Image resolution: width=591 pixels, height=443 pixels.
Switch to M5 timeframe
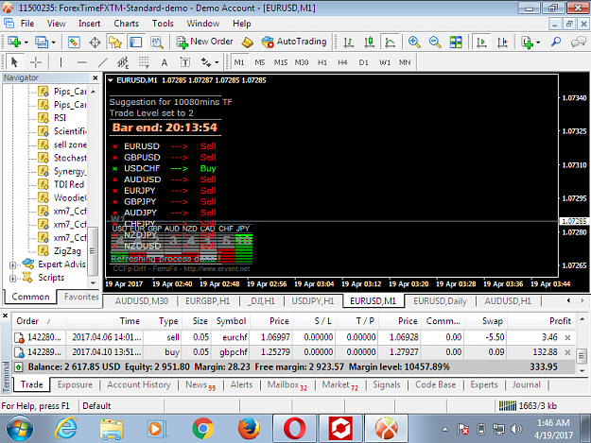click(260, 62)
